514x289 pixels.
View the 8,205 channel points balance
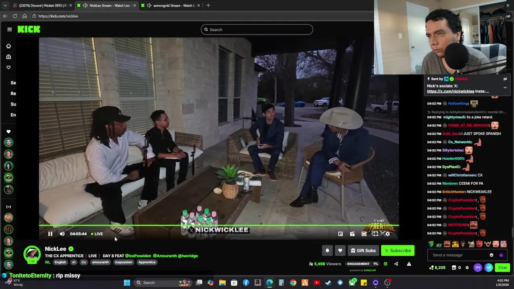point(437,268)
